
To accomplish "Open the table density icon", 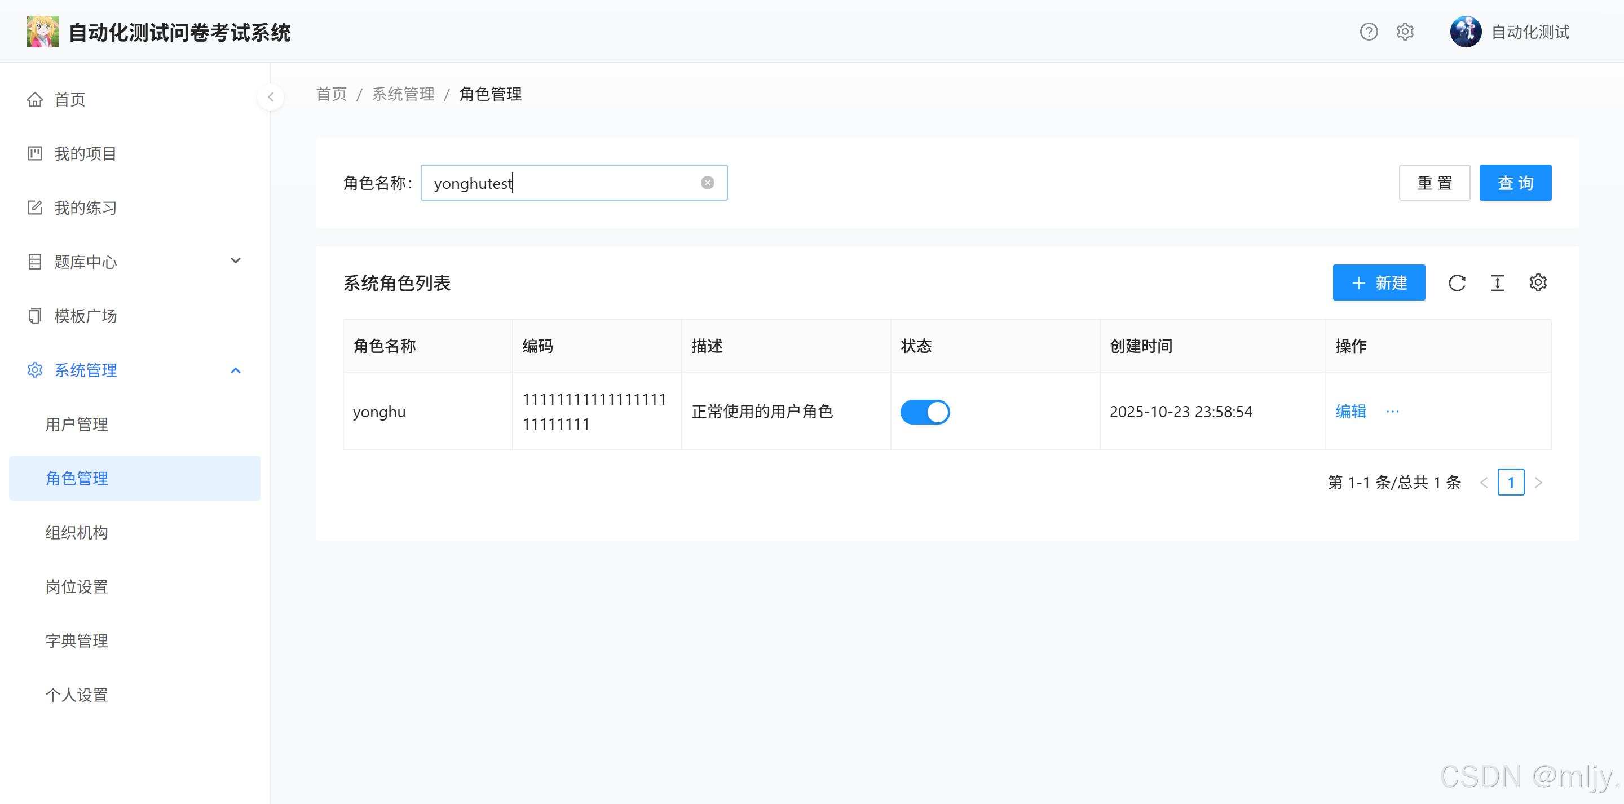I will [1497, 283].
